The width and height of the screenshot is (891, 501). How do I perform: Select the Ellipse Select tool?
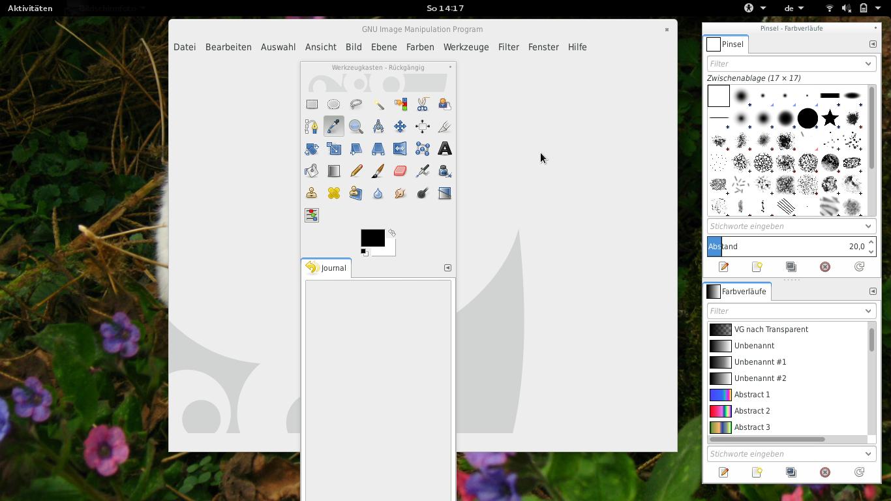tap(334, 104)
